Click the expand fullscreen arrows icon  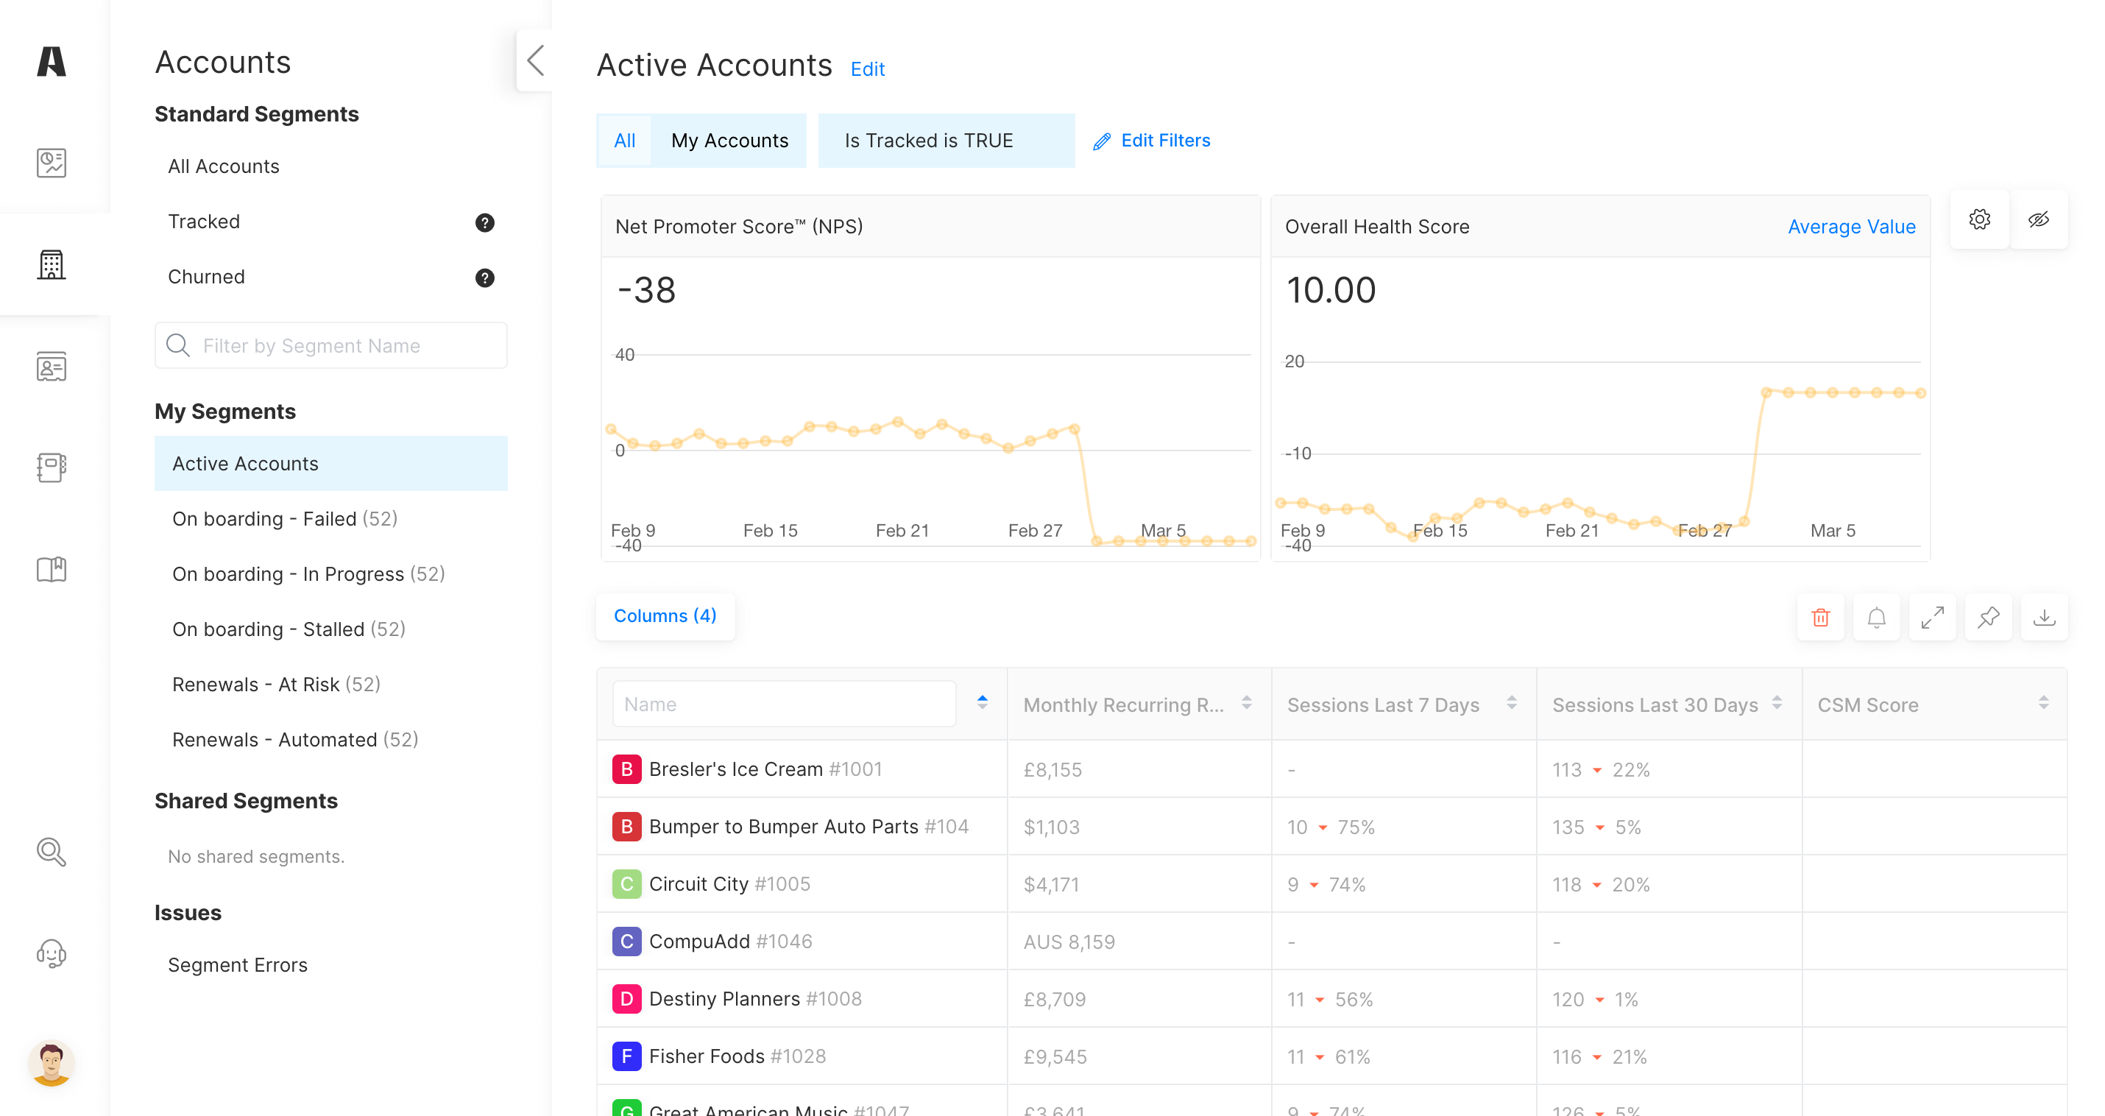pyautogui.click(x=1932, y=618)
